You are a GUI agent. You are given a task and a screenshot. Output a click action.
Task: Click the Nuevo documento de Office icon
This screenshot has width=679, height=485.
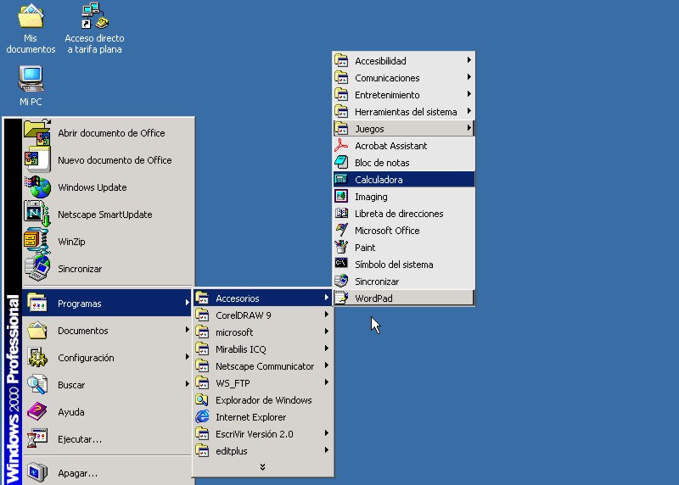[37, 159]
